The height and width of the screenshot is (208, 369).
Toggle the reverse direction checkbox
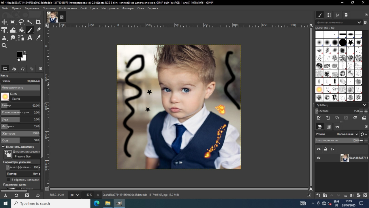point(9,180)
